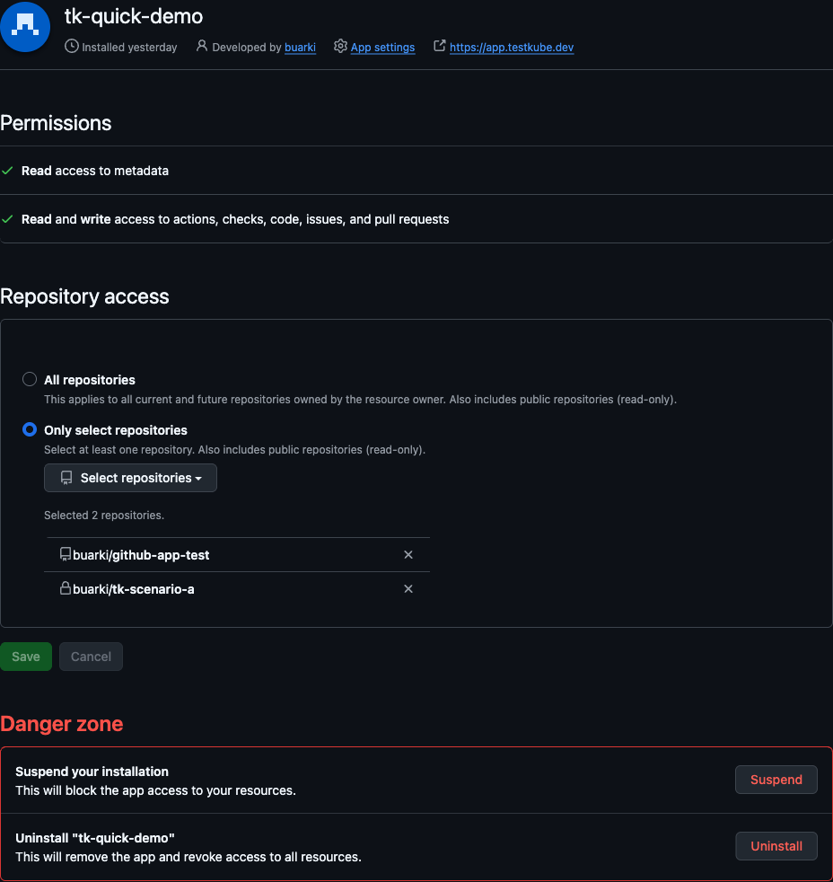
Task: Click the "This applies to all current" description
Action: pyautogui.click(x=360, y=400)
